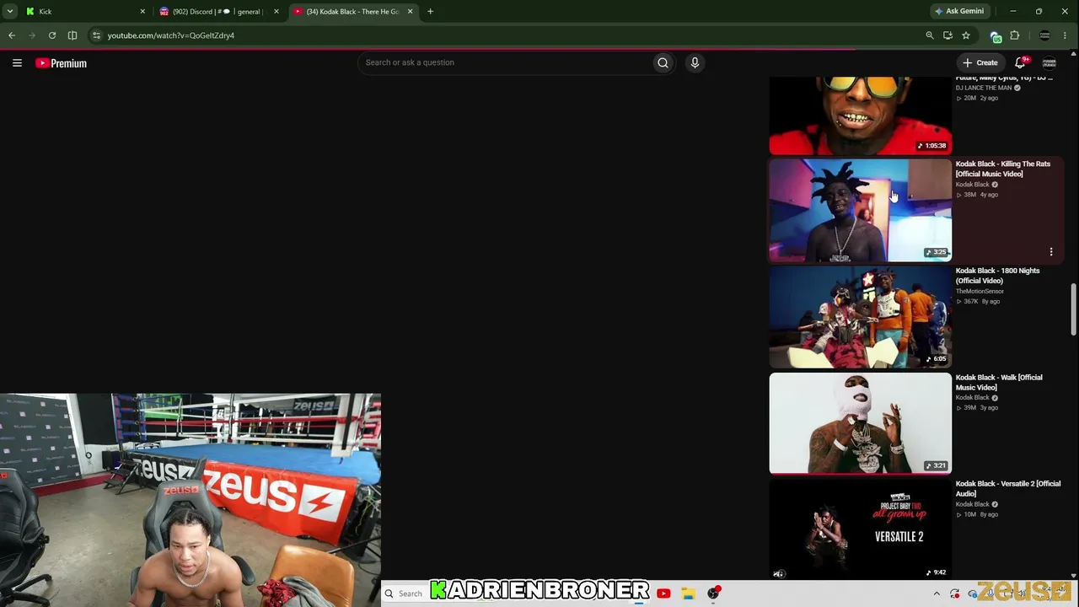Play the 1800 Nights thumbnail
The height and width of the screenshot is (607, 1079).
860,317
